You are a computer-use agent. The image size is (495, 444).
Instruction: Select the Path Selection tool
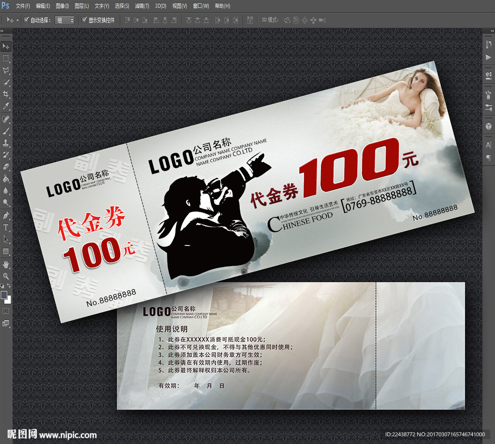tap(6, 239)
